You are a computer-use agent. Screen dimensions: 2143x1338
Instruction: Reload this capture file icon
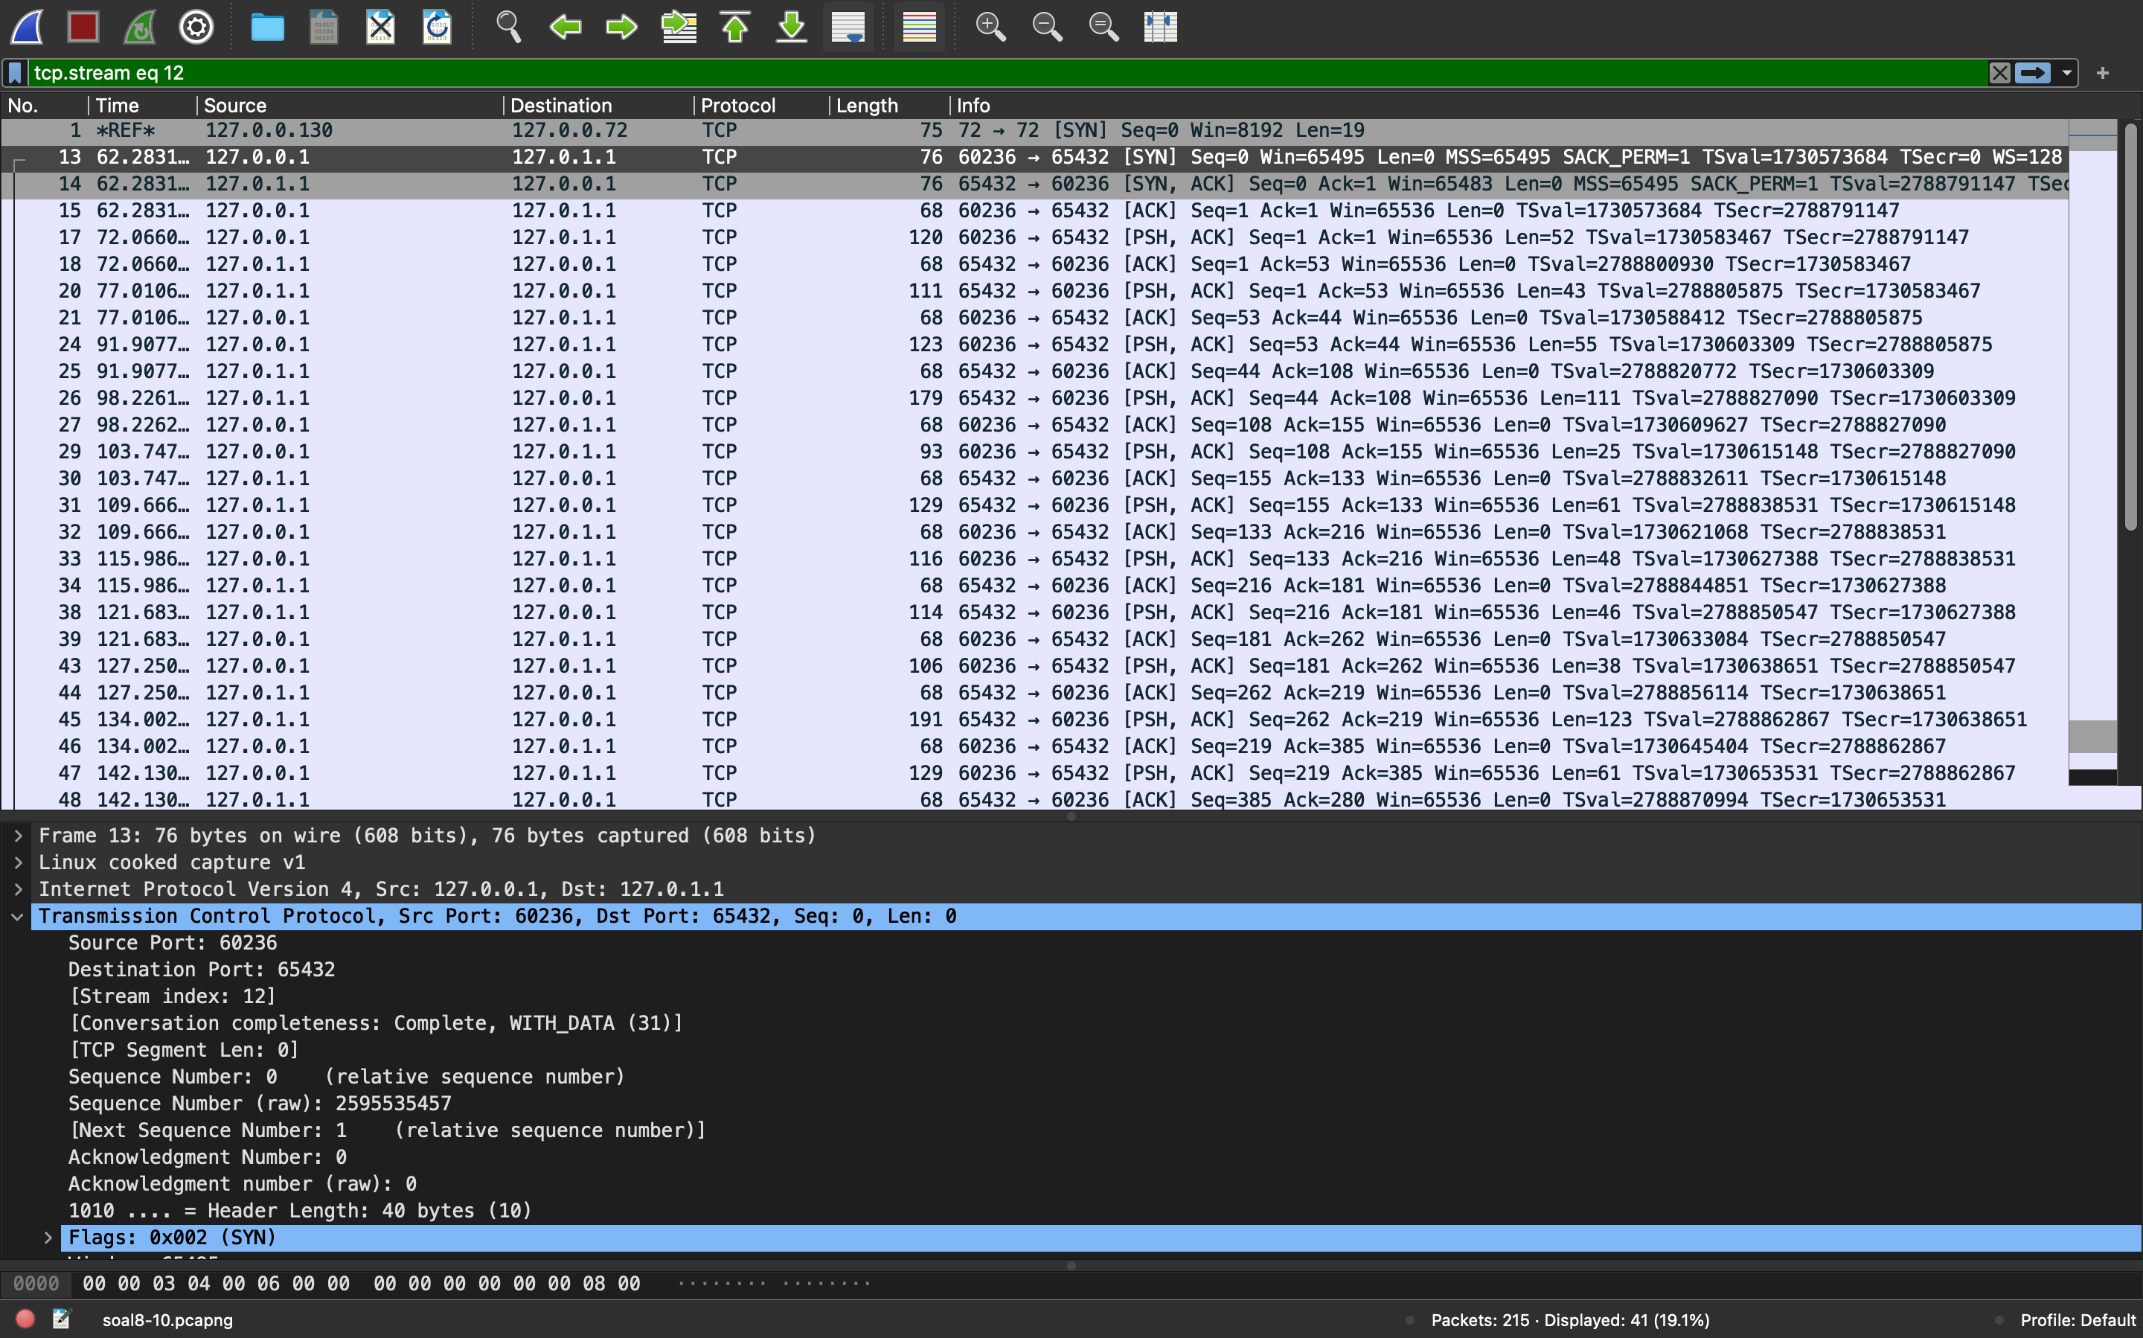pyautogui.click(x=437, y=27)
